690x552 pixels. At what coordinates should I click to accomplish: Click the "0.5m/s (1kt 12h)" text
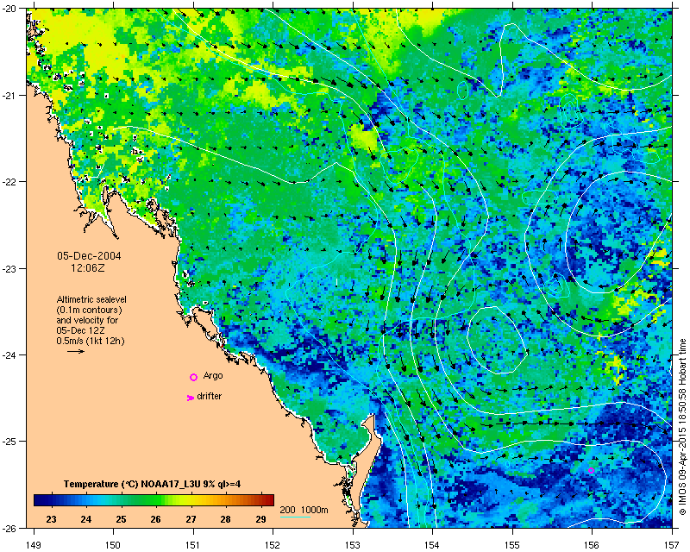click(91, 341)
